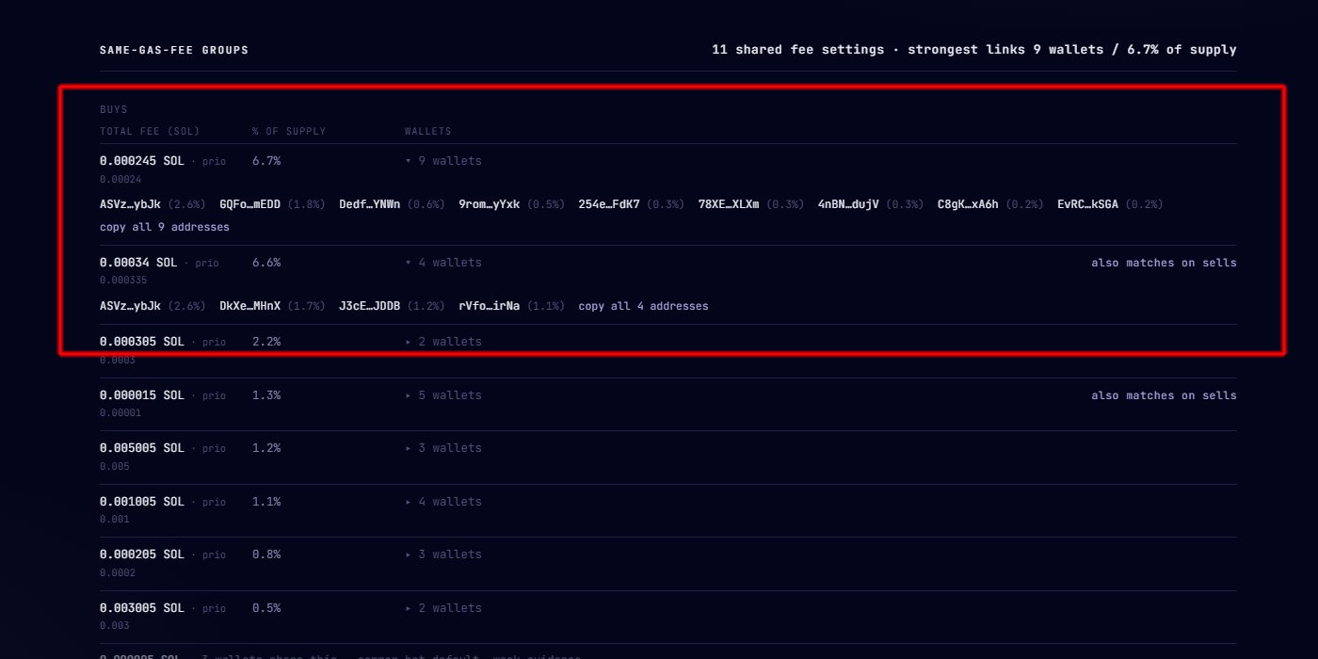
Task: Click the SAME-GAS-FEE GROUPS heading
Action: pos(174,50)
